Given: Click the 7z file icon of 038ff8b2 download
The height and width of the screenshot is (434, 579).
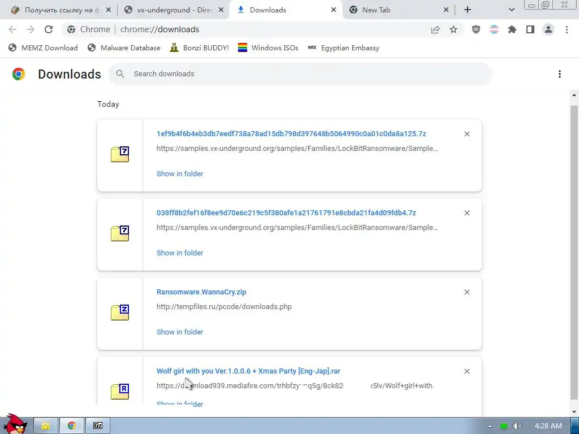Looking at the screenshot, I should pyautogui.click(x=120, y=233).
